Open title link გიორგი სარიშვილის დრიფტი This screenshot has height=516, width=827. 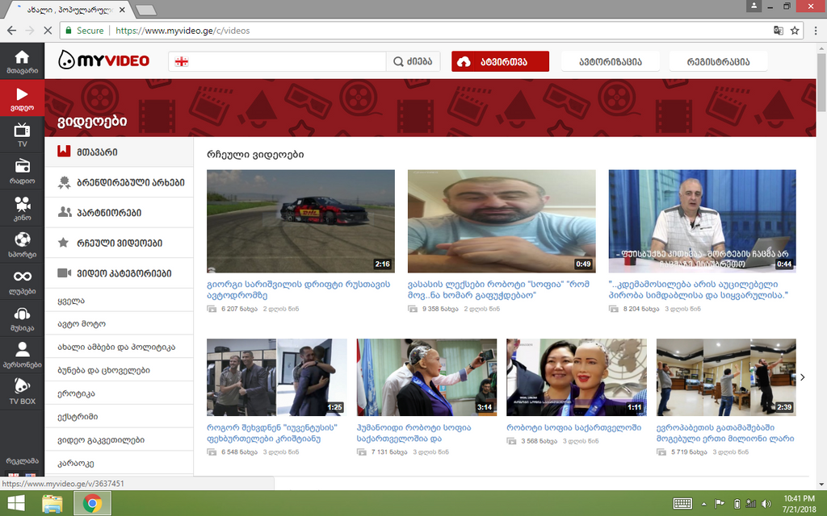pyautogui.click(x=299, y=289)
